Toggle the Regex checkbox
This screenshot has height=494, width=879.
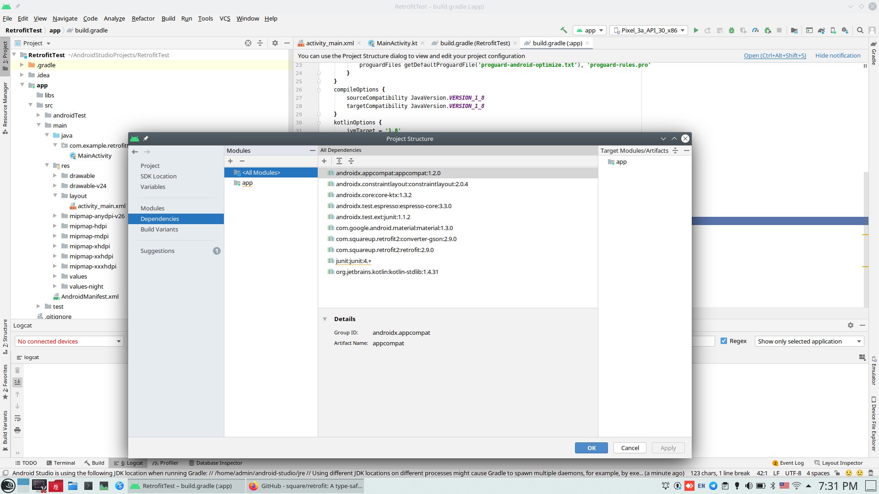click(x=724, y=341)
